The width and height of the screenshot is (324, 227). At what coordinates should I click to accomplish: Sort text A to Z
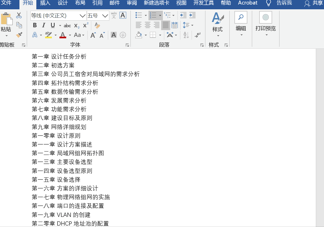pyautogui.click(x=186, y=35)
